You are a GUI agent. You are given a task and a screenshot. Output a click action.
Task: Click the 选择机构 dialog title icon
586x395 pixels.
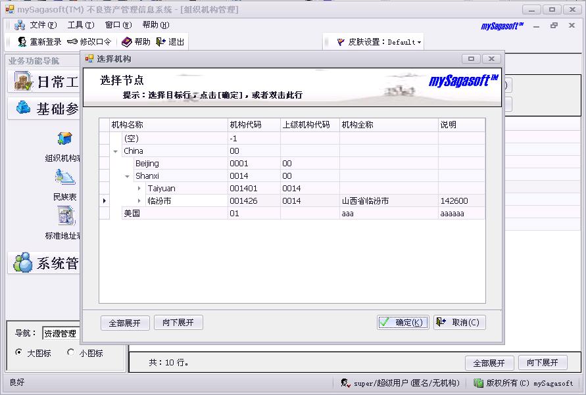[89, 58]
